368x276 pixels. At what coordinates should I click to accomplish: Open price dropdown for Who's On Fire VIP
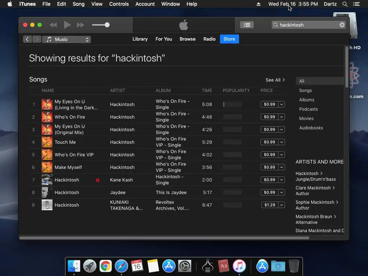[281, 155]
